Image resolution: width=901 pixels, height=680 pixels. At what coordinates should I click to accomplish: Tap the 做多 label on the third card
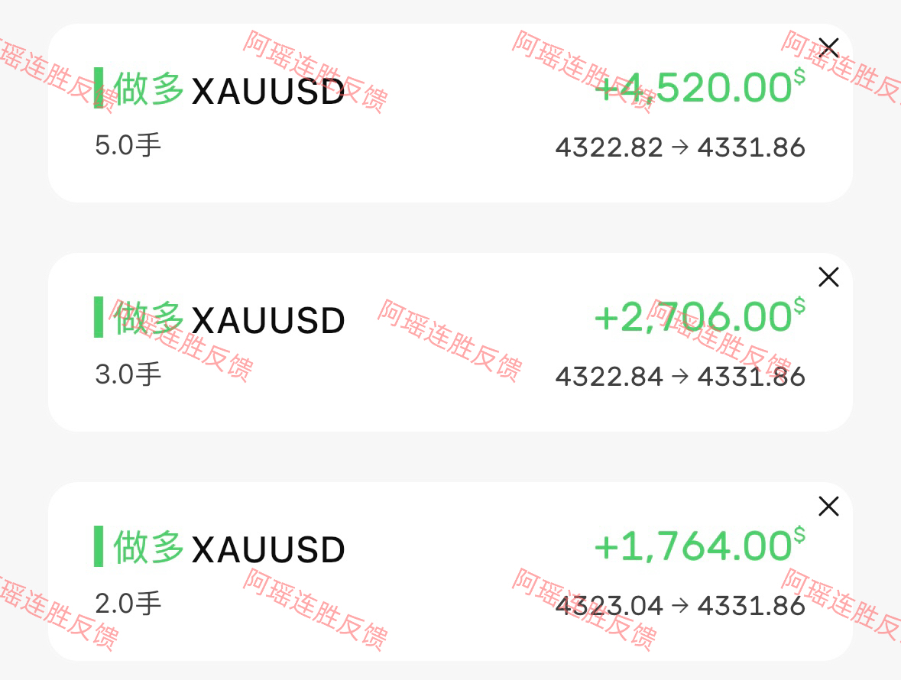click(149, 548)
